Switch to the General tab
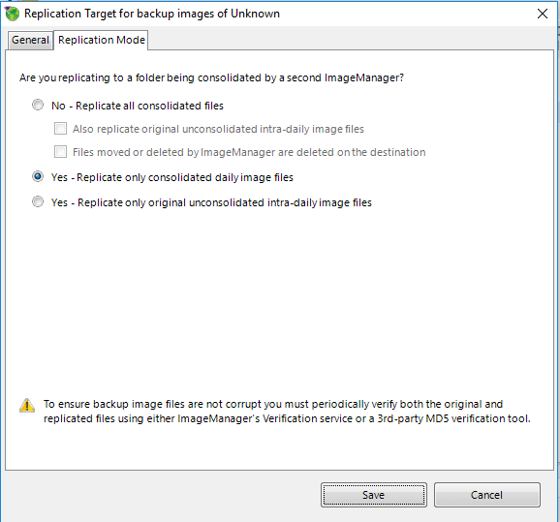 tap(30, 40)
